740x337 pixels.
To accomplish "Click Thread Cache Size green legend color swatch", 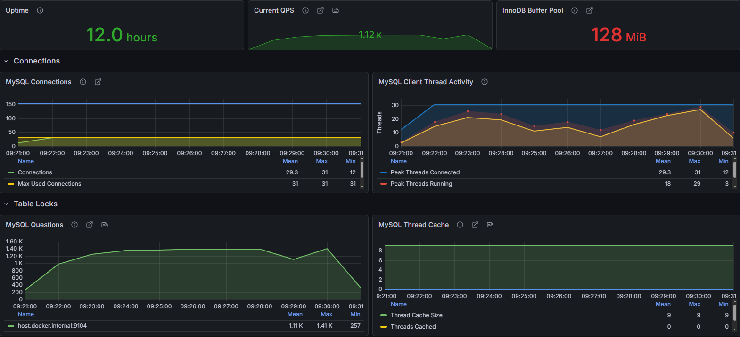I will point(384,315).
